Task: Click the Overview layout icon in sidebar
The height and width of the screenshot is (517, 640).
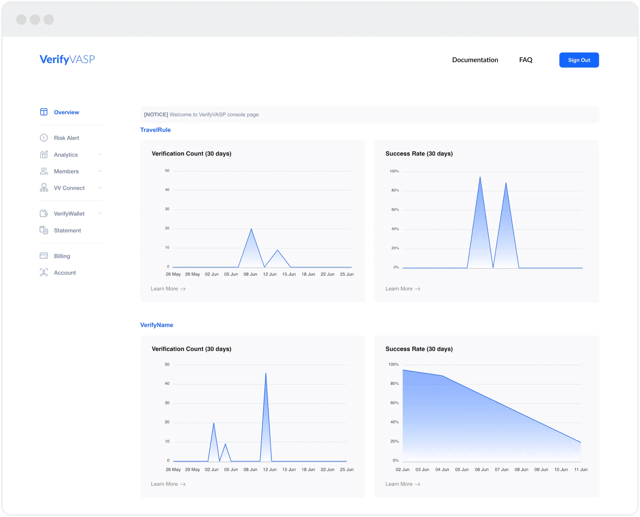Action: pos(44,112)
